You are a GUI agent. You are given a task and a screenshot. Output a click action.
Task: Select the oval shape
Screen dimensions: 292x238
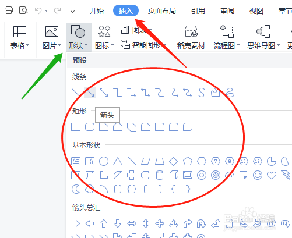(x=104, y=161)
